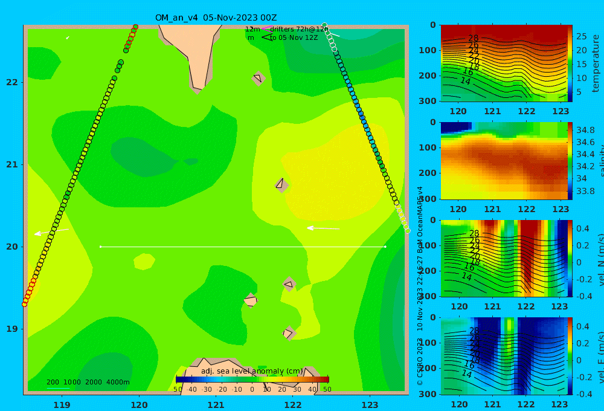Viewport: 604px width, 411px height.
Task: Click the "drifters 72h@12h" legend text
Action: [300, 29]
